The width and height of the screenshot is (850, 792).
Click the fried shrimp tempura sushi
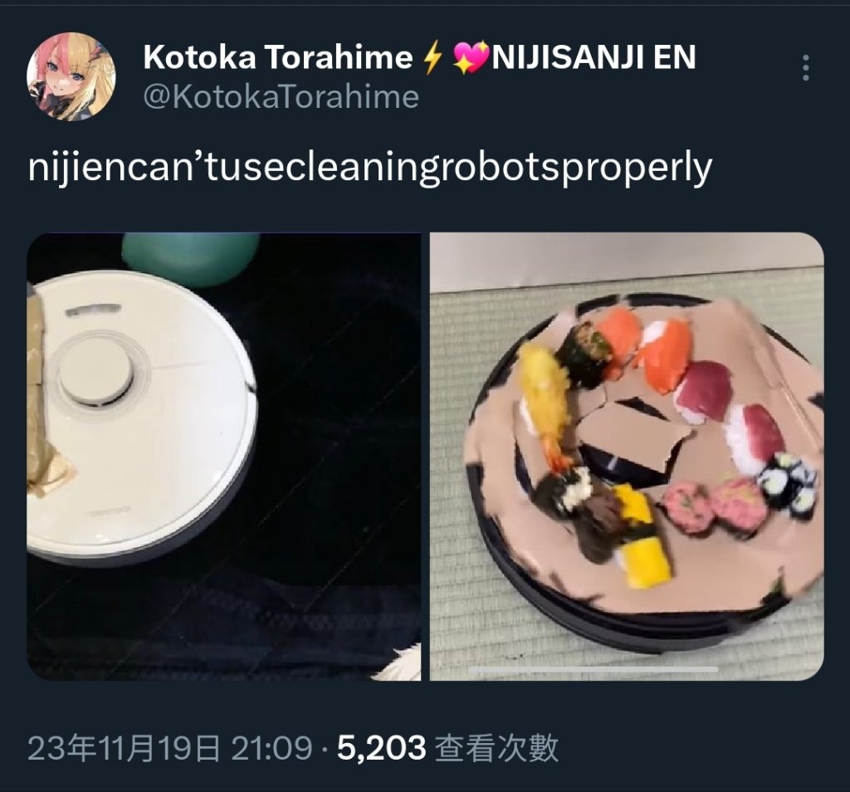click(x=545, y=404)
